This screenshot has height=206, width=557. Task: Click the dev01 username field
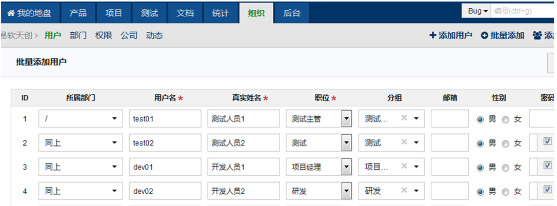click(165, 167)
